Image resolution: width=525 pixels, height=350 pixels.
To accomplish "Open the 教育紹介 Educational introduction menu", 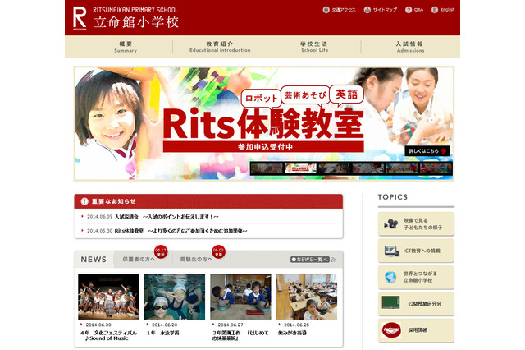I will pyautogui.click(x=220, y=47).
